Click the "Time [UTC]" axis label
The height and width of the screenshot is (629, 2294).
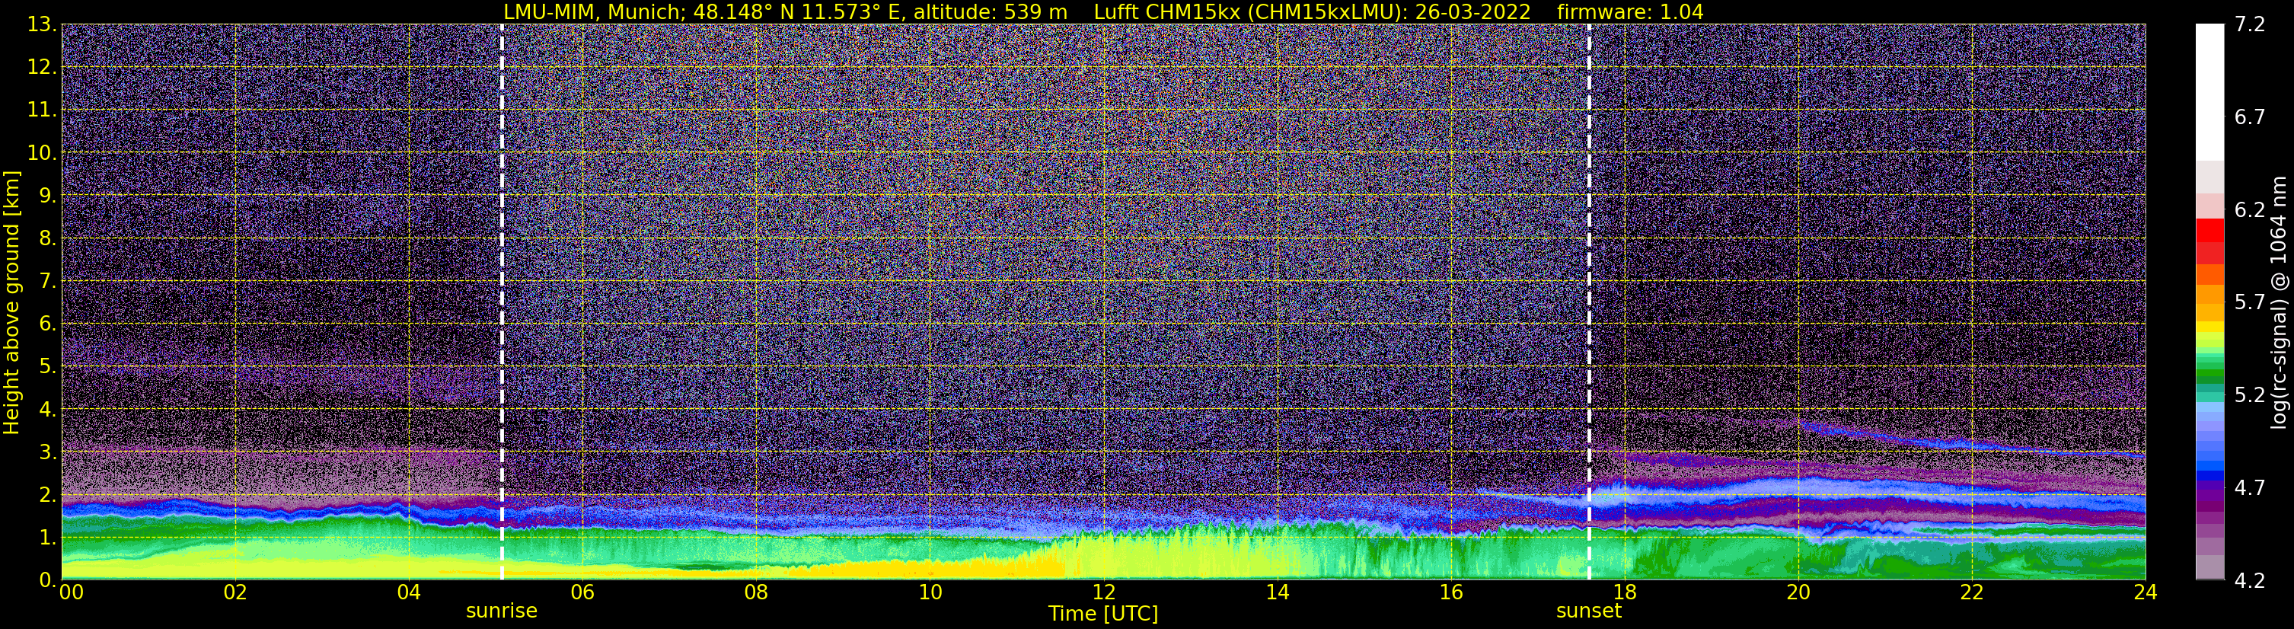click(1103, 614)
